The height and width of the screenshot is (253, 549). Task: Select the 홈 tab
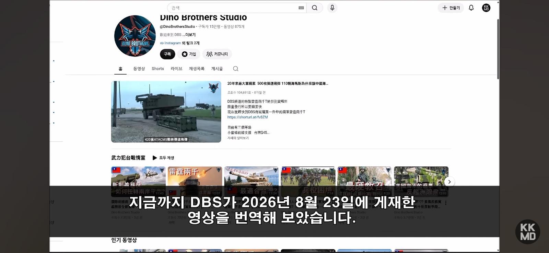pyautogui.click(x=120, y=69)
